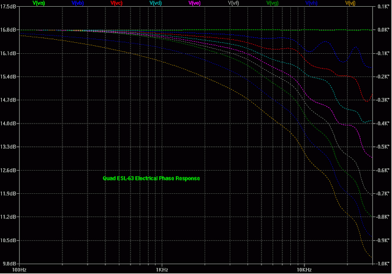This screenshot has height=274, width=392.
Task: Select the gray V(vf) trace label
Action: coord(233,3)
